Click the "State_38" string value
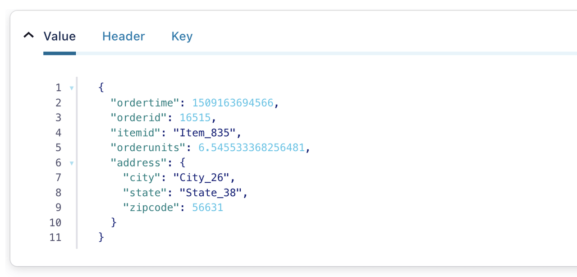The height and width of the screenshot is (277, 577). [x=211, y=193]
